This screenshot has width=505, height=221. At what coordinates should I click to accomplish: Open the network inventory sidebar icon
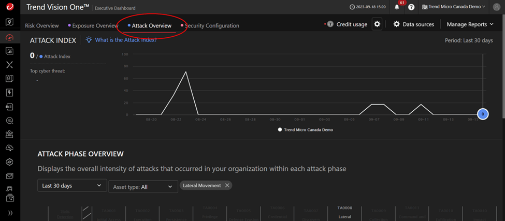pos(10,134)
